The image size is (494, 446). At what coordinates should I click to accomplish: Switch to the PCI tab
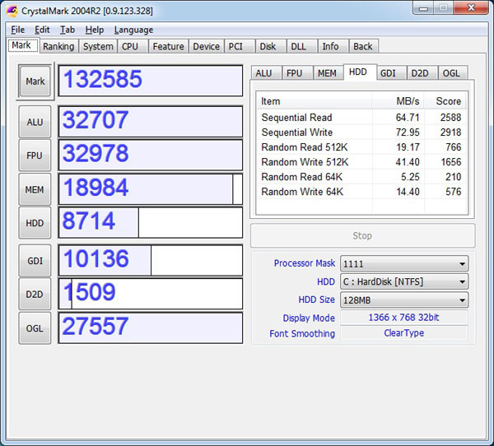(240, 46)
